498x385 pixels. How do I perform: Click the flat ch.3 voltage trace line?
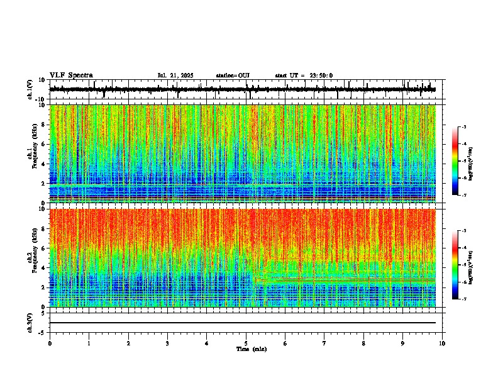pos(243,323)
